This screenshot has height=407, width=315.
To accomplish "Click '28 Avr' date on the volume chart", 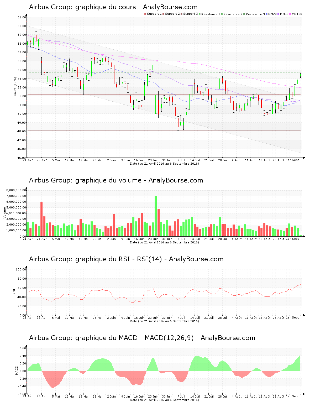I will 42,239.
